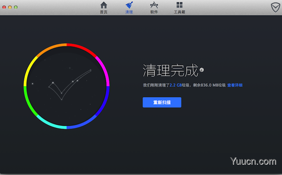Click the 重新扫描 rescan button
The width and height of the screenshot is (282, 175).
pyautogui.click(x=162, y=102)
